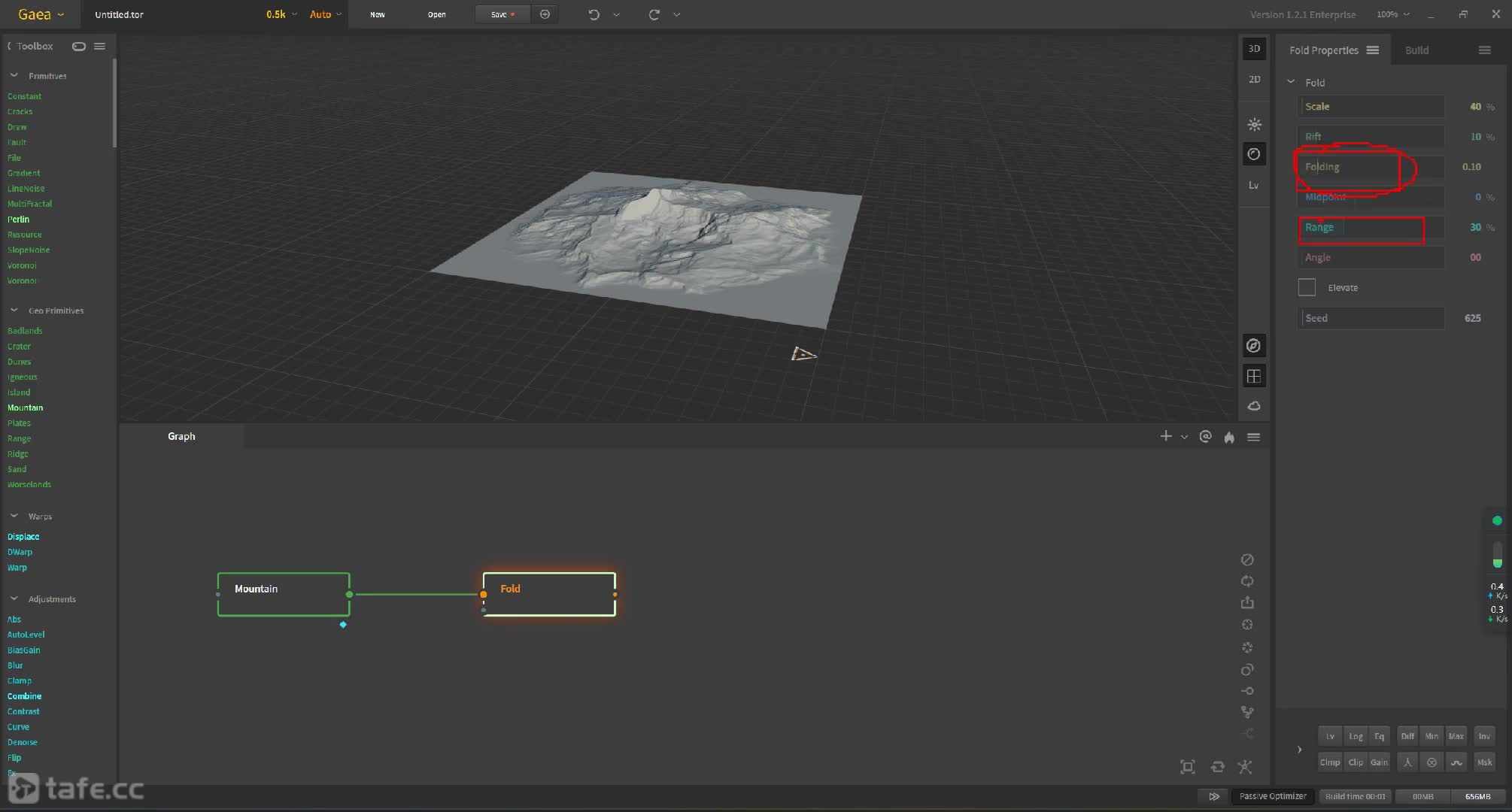This screenshot has height=812, width=1512.
Task: Click the overlapping circles icon in graph
Action: (1247, 670)
